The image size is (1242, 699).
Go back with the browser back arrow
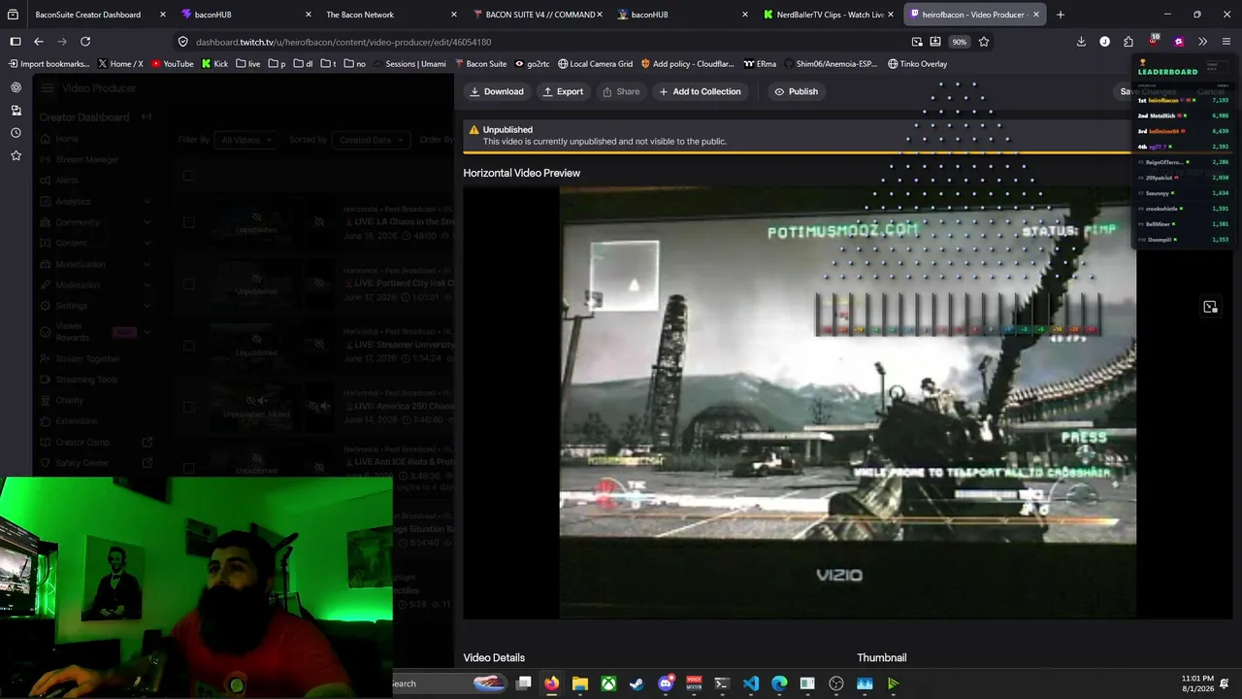[39, 42]
